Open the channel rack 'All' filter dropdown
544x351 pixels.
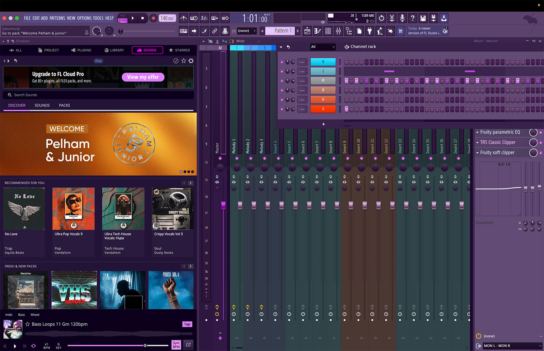pyautogui.click(x=323, y=47)
